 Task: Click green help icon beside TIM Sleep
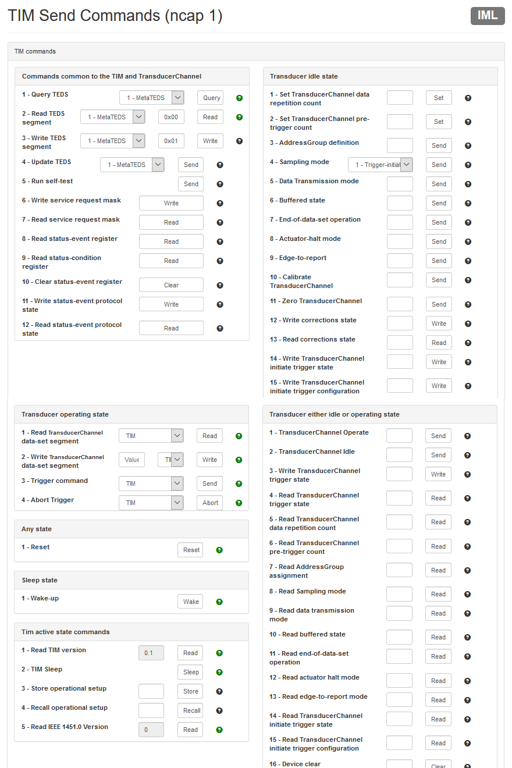point(219,672)
